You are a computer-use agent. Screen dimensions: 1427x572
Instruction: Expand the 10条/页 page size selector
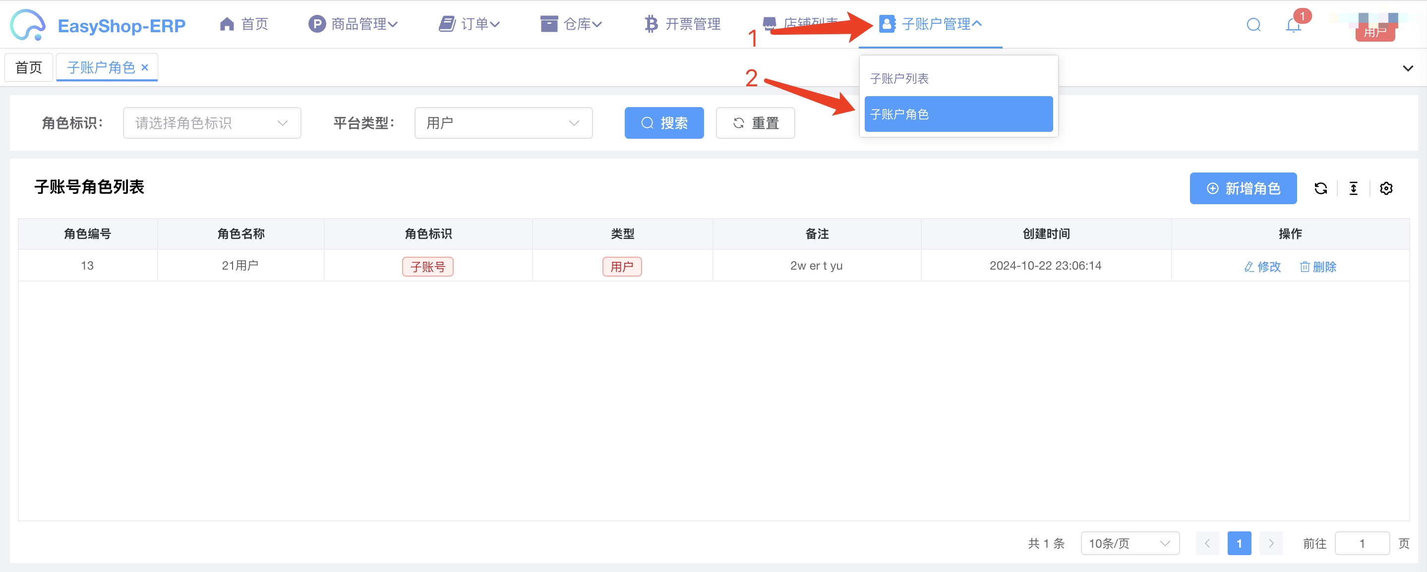tap(1129, 543)
